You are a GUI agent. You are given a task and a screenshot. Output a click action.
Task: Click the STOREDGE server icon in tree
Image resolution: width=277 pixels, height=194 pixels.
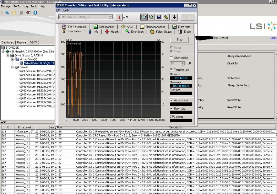click(x=3, y=48)
